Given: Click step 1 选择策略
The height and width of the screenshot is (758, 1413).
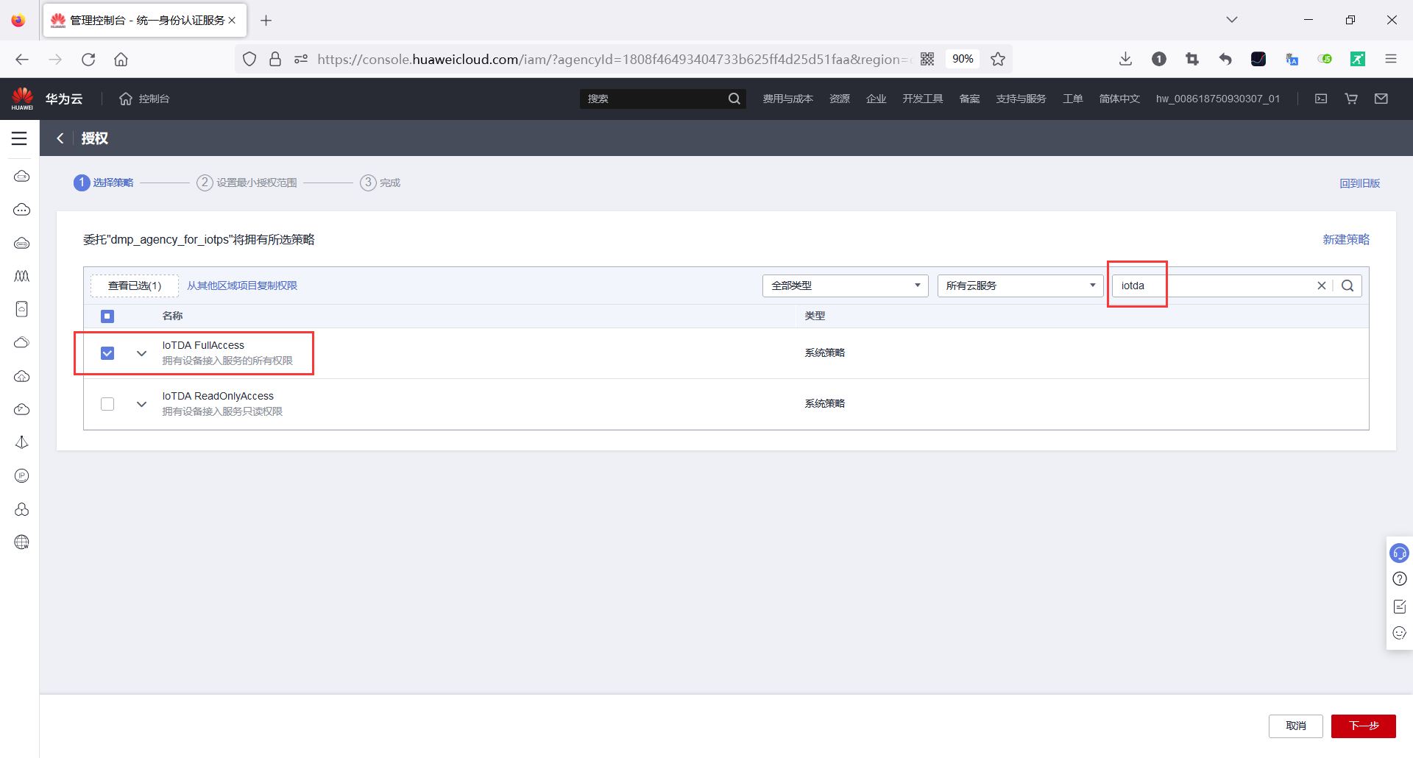Looking at the screenshot, I should coord(104,183).
